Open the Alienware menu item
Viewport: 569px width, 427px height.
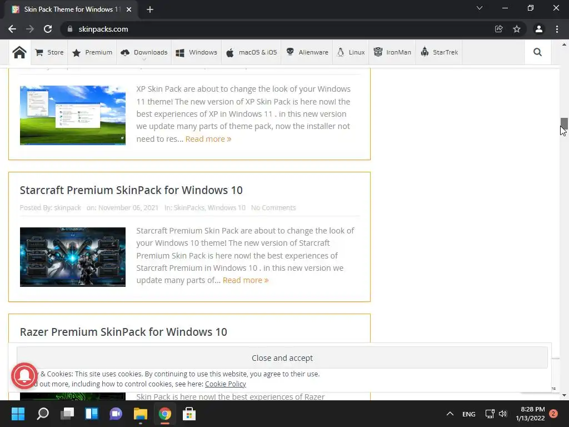[307, 52]
